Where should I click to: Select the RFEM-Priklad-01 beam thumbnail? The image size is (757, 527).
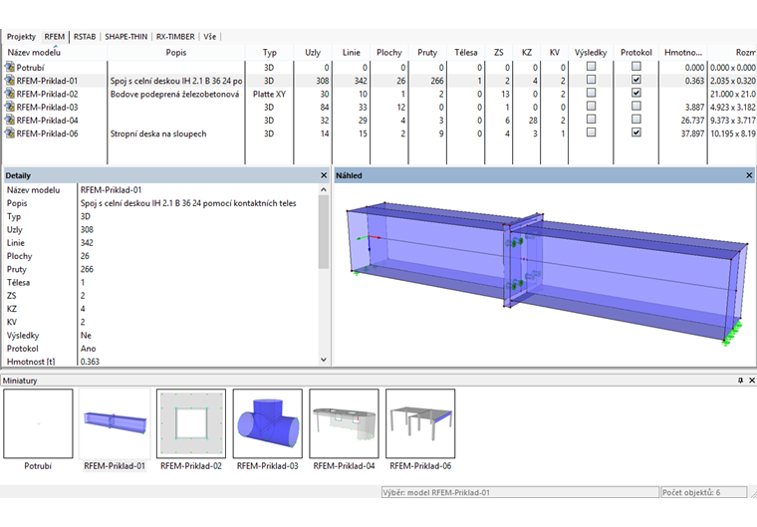115,423
